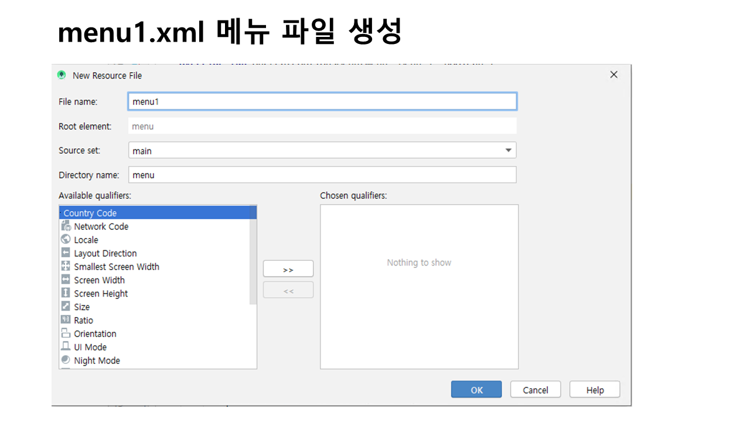750x422 pixels.
Task: Click the Screen Height icon
Action: 66,293
